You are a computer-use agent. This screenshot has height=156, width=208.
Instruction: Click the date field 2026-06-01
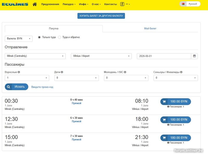click(164, 56)
